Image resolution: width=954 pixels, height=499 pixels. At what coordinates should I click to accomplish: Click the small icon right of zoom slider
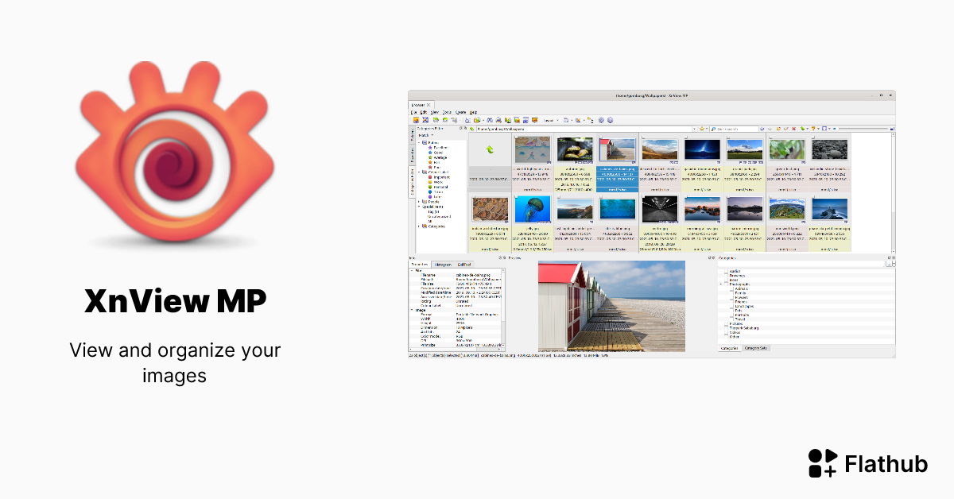(892, 129)
